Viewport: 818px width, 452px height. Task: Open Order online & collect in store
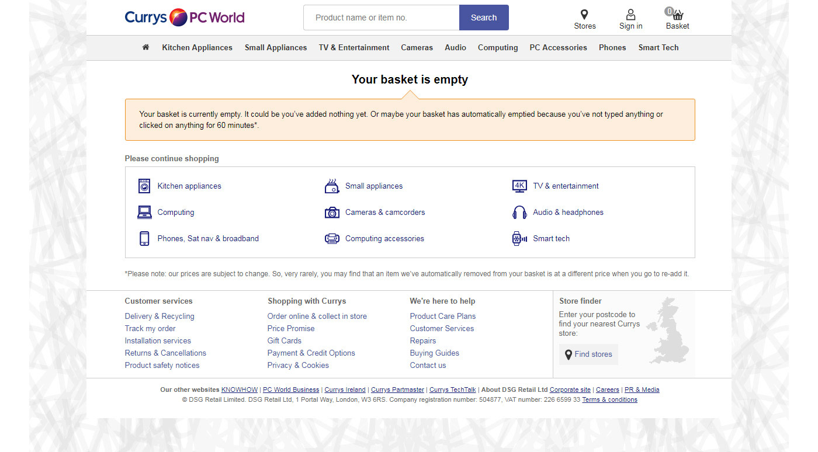tap(317, 317)
